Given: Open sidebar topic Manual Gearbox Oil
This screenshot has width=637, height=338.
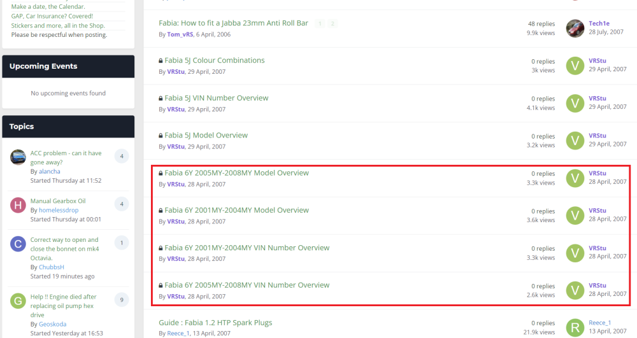Looking at the screenshot, I should tap(58, 201).
